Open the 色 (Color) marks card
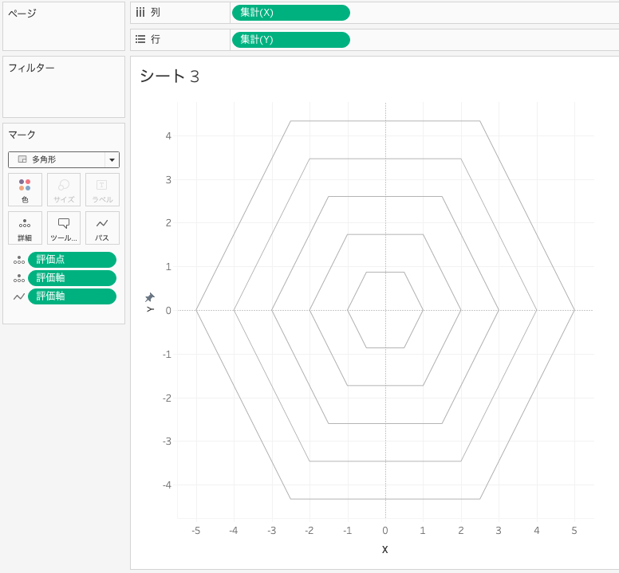619x573 pixels. [x=25, y=190]
